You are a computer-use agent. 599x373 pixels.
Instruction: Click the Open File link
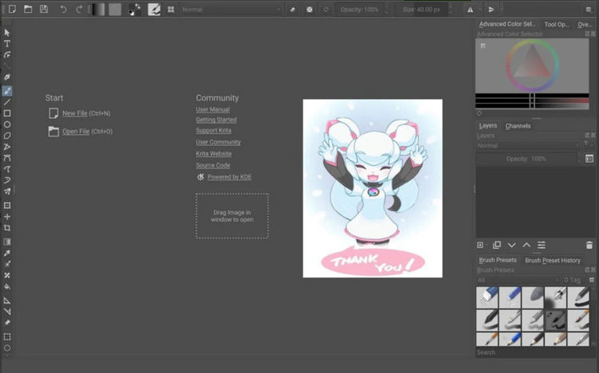[76, 132]
